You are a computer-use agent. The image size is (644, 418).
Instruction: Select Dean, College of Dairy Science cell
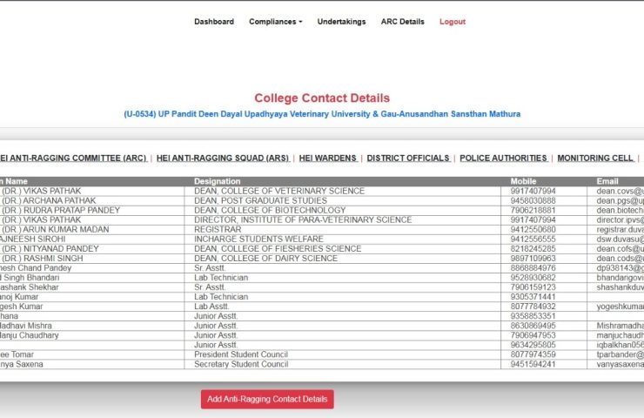[343, 258]
